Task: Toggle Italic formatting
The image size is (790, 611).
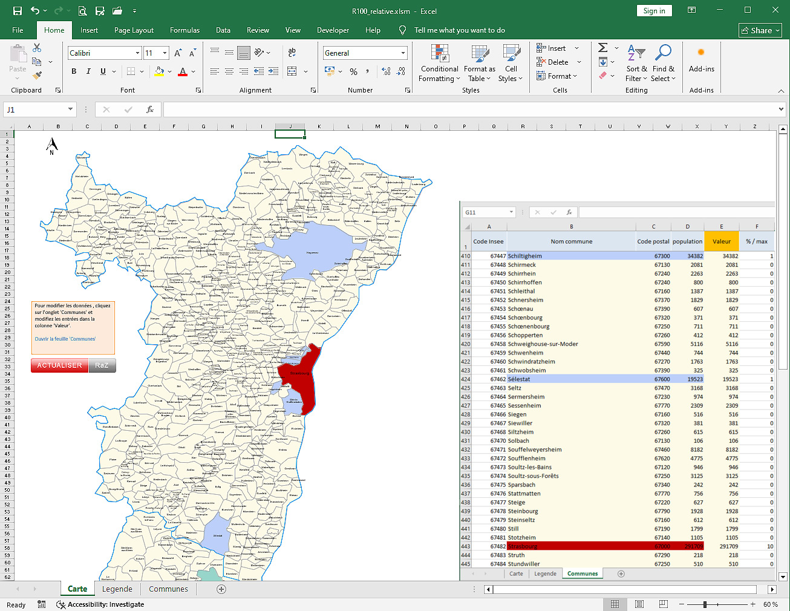Action: [x=88, y=71]
